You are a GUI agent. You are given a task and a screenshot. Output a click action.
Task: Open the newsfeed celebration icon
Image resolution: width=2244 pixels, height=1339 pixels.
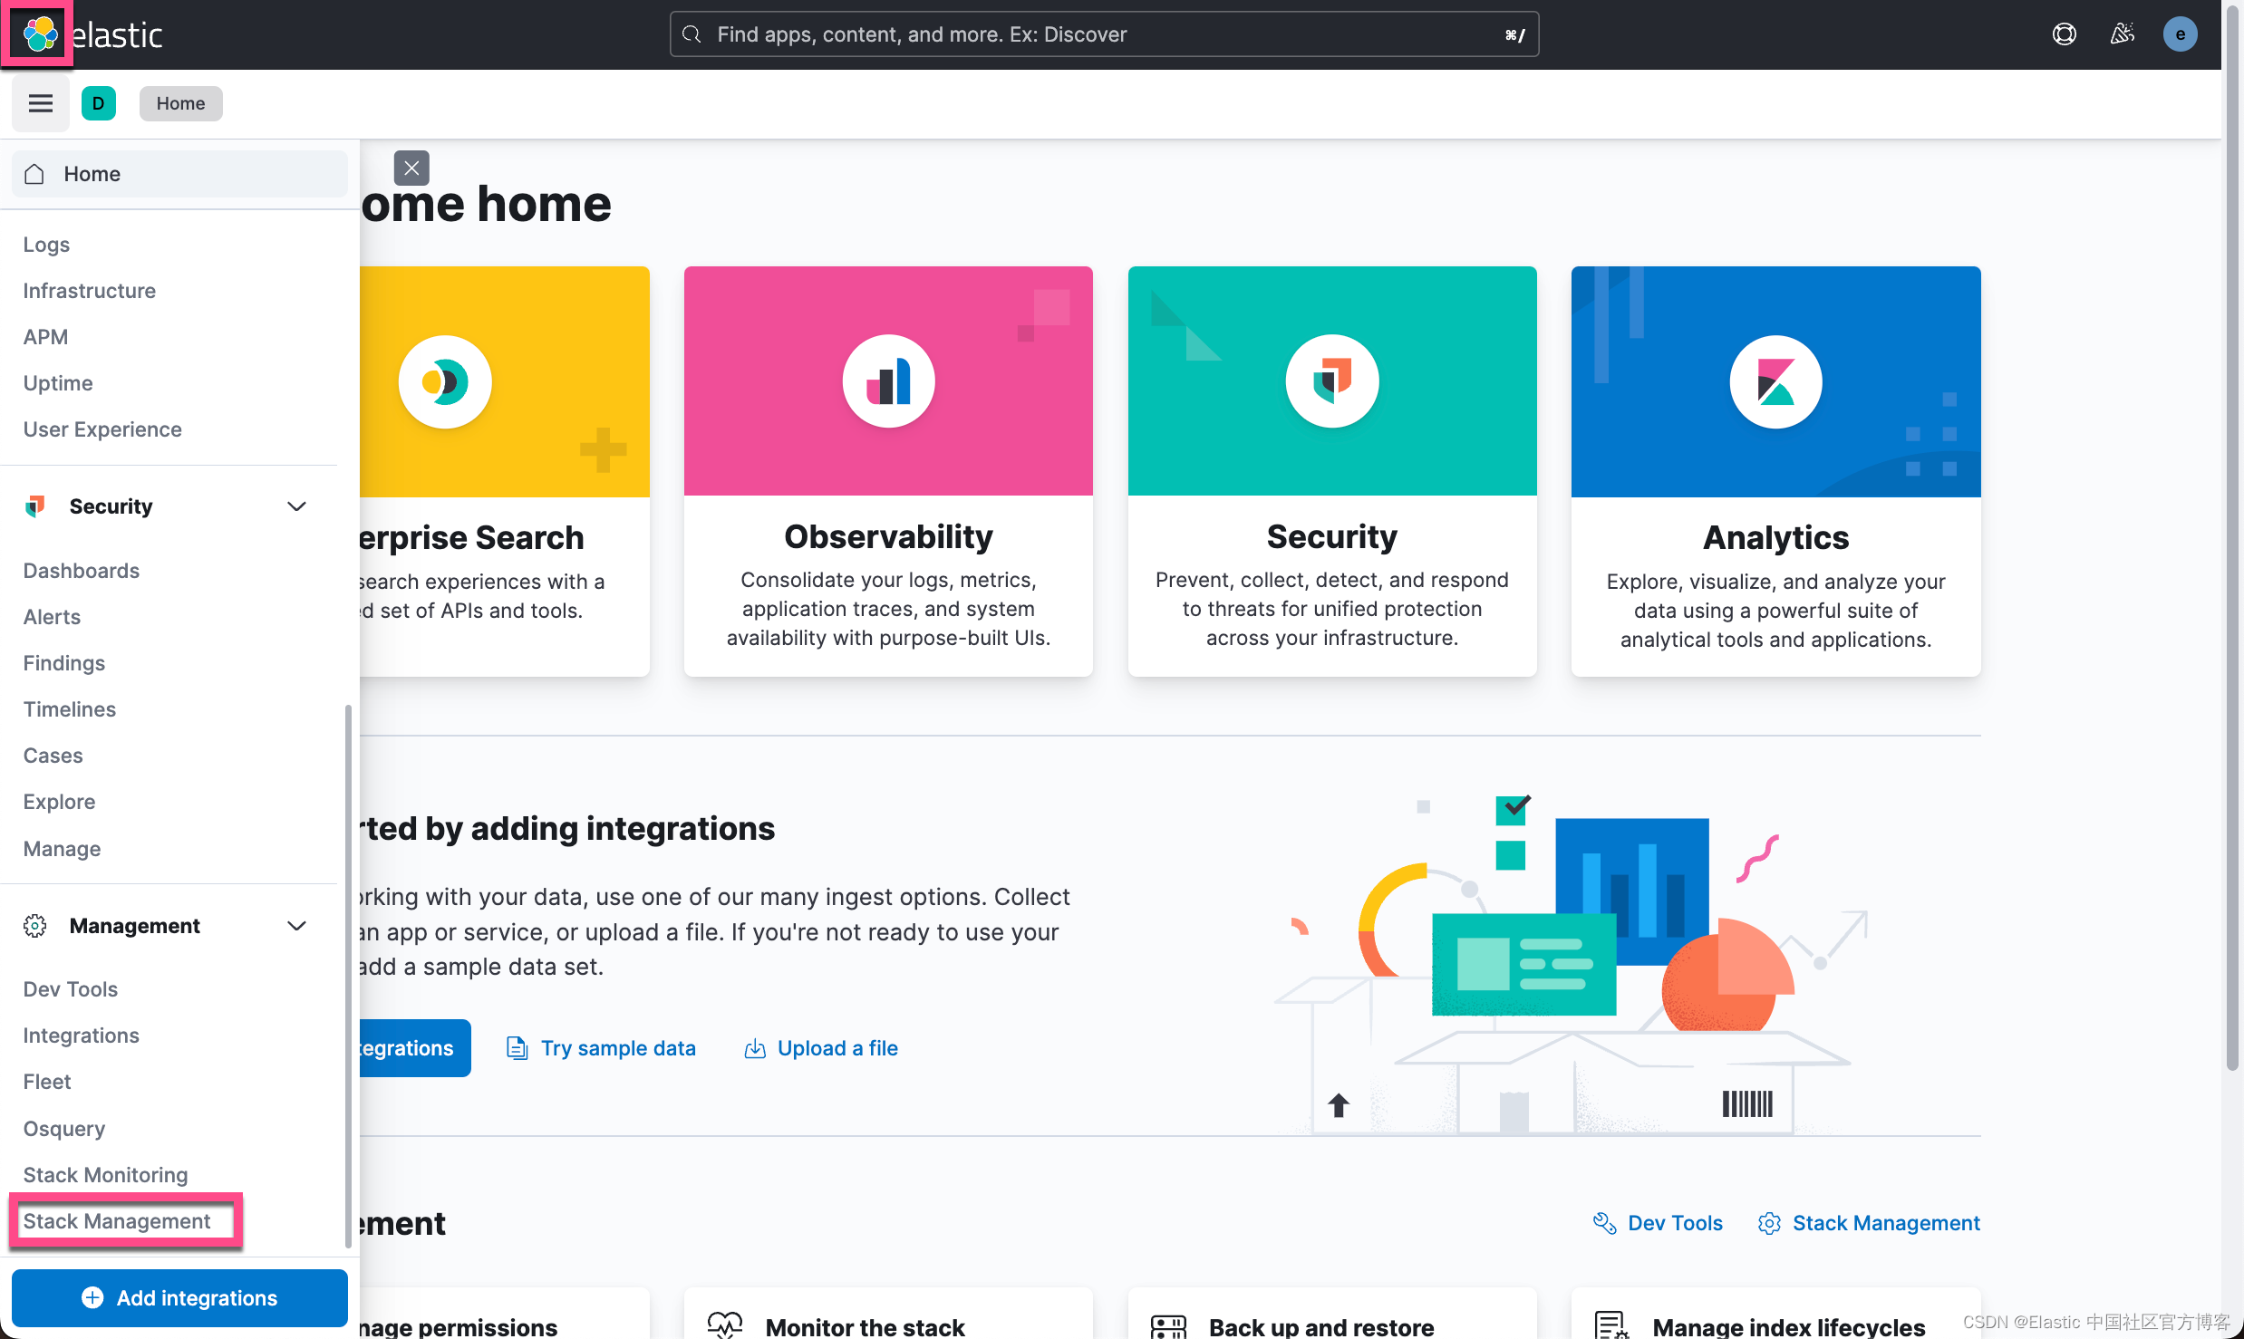[x=2122, y=34]
